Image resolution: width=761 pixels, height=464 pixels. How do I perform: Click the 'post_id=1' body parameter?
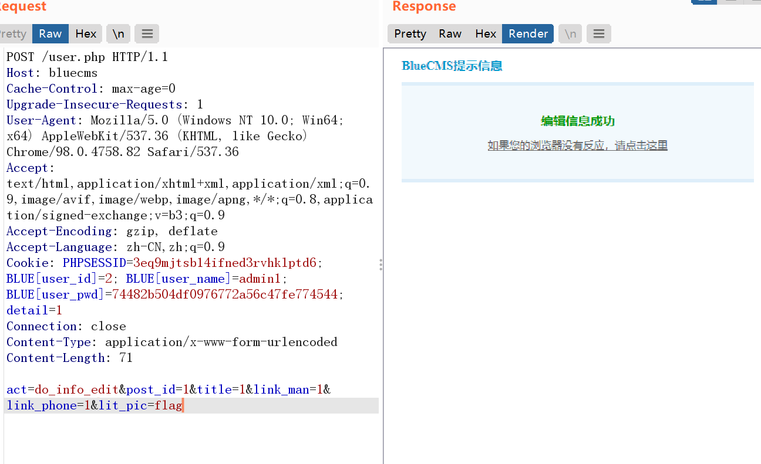point(158,390)
